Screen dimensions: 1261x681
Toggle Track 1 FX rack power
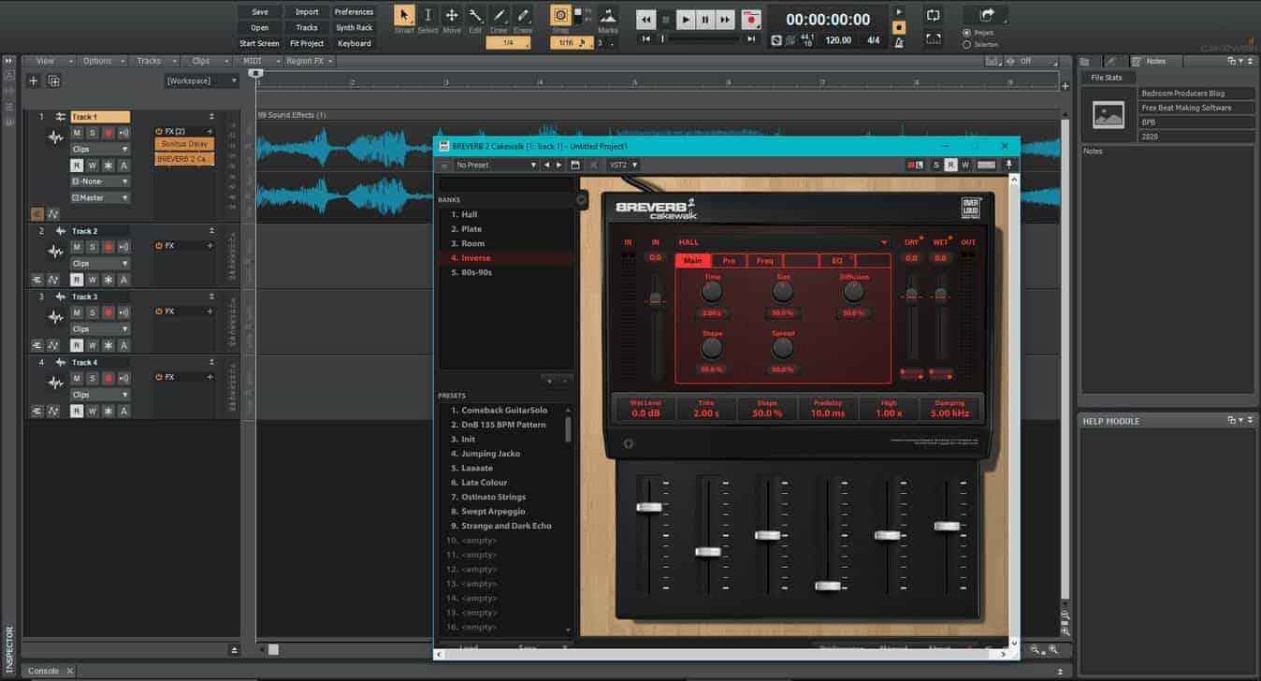[159, 131]
